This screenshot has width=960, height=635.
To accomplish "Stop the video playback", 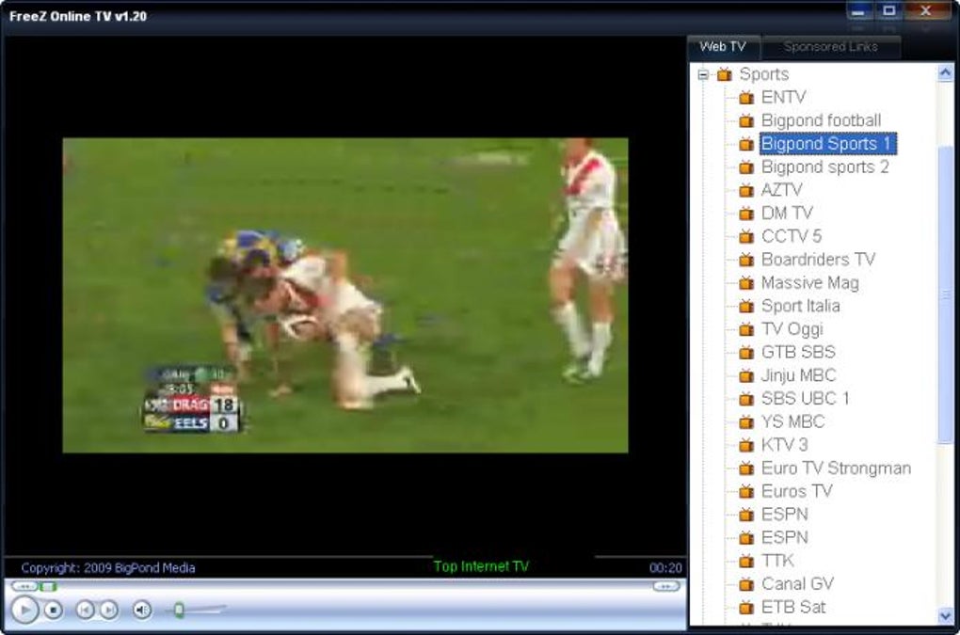I will [54, 610].
